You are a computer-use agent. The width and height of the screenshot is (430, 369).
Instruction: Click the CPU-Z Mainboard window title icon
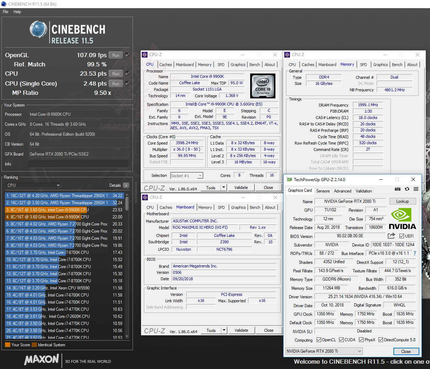145,197
